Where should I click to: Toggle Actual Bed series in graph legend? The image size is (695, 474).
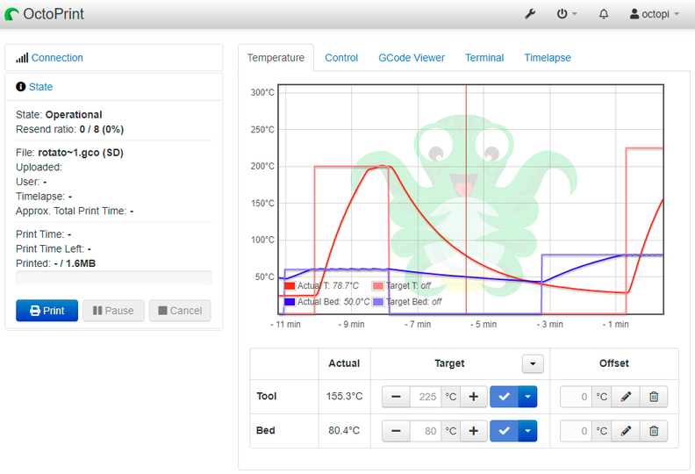327,301
